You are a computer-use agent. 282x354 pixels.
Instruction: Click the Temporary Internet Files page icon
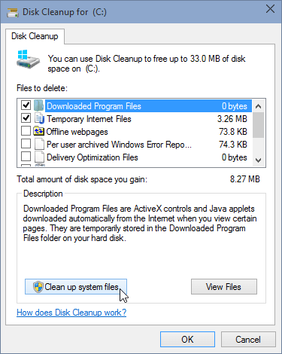(39, 118)
